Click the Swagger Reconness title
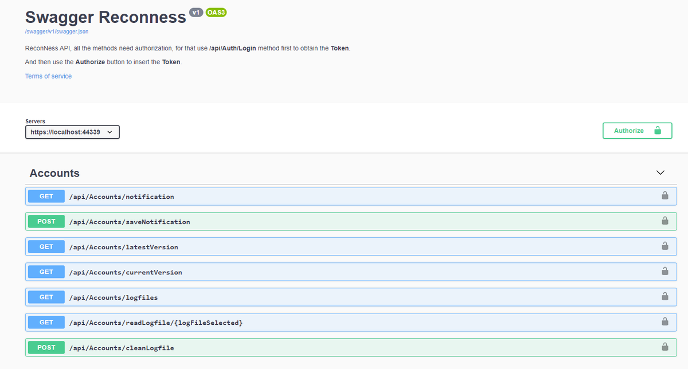This screenshot has height=369, width=688. [105, 17]
